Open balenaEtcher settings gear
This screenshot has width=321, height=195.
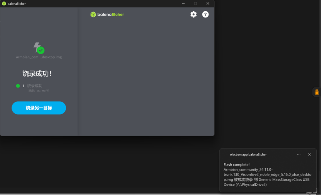pos(193,14)
